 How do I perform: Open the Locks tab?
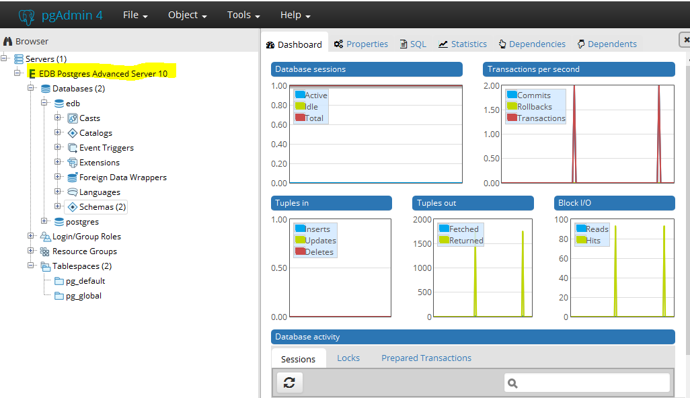pyautogui.click(x=348, y=358)
